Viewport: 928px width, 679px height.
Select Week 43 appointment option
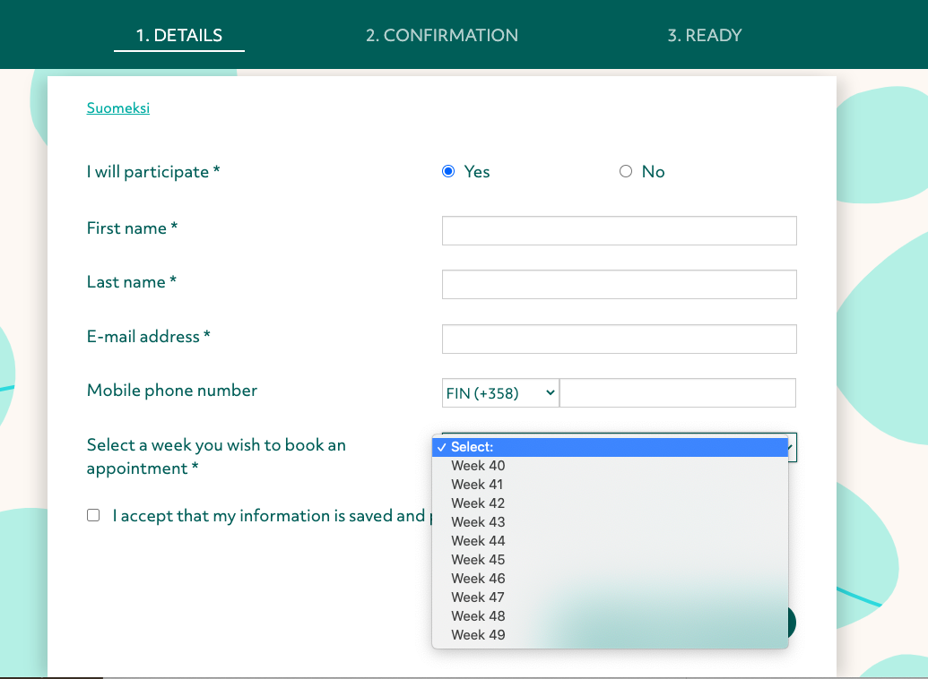click(611, 522)
